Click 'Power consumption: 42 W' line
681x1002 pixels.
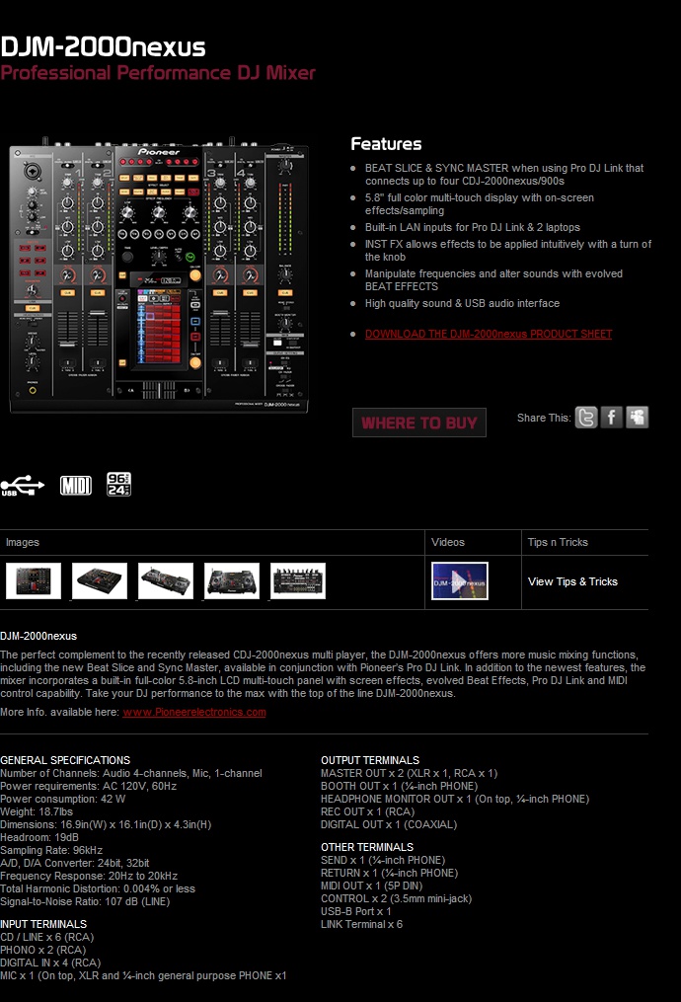(62, 799)
